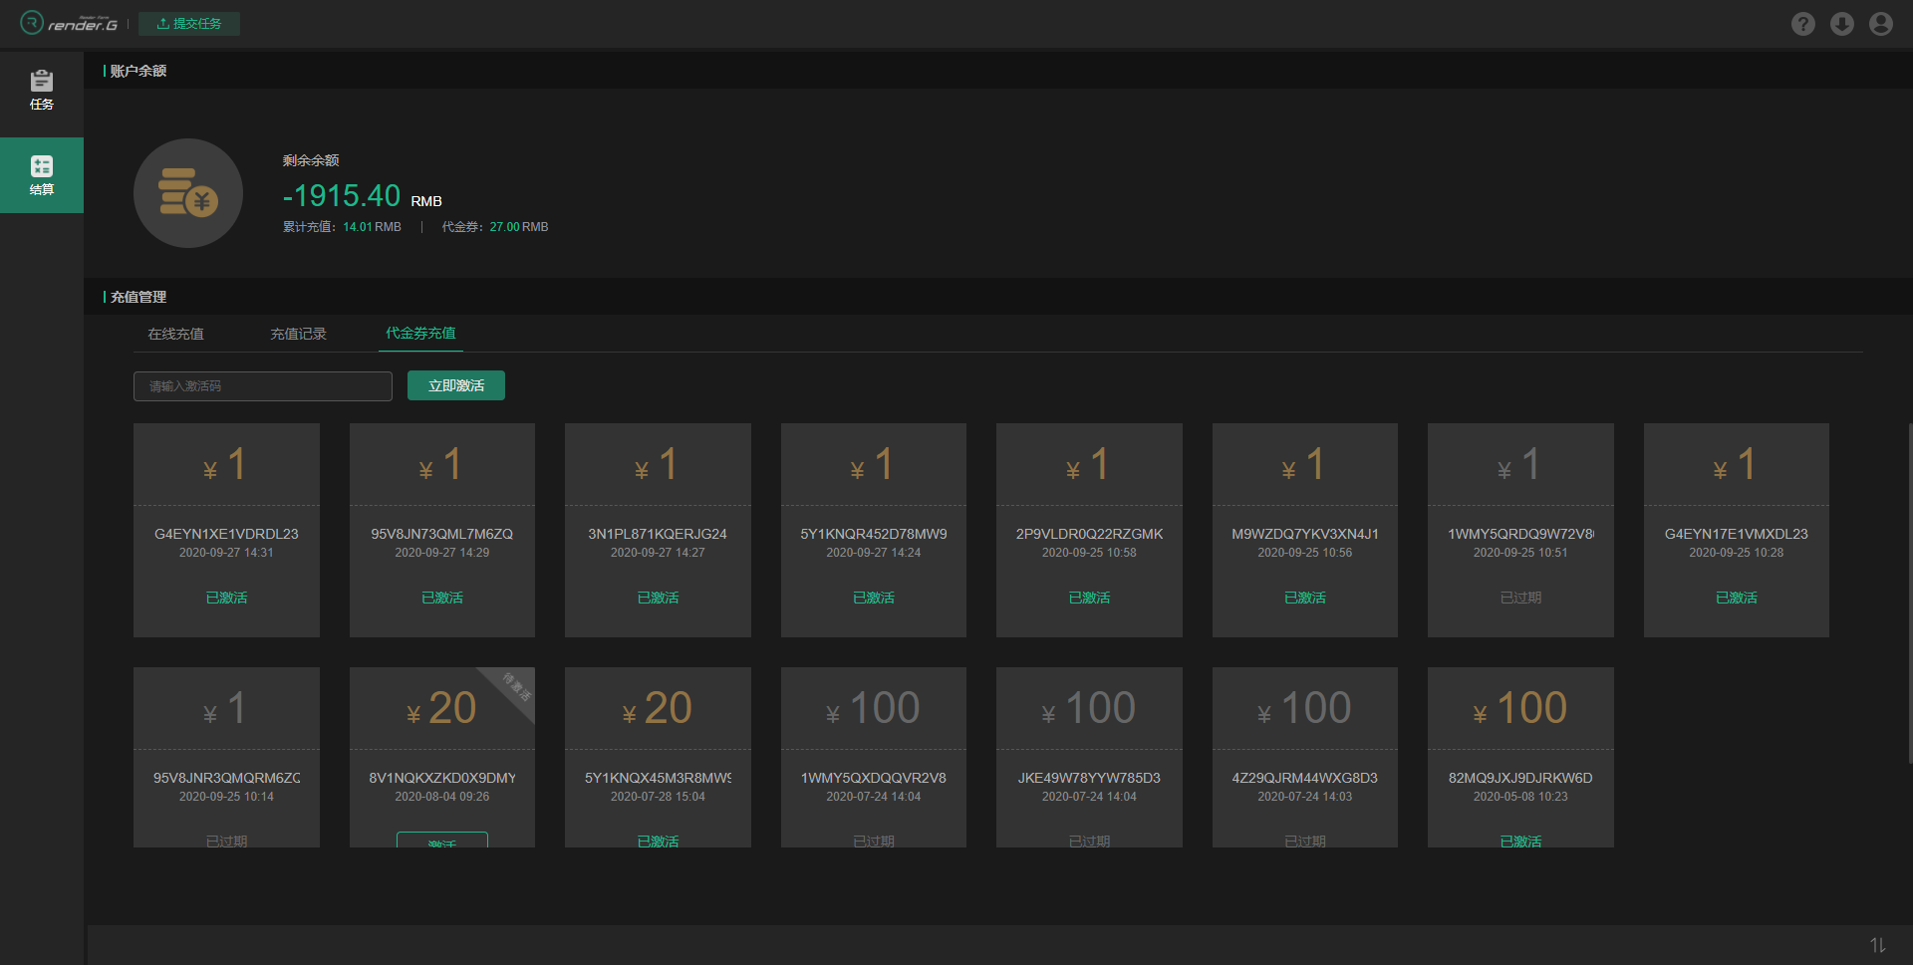Select voucher card G4EYN17E1VMXDL23
This screenshot has height=965, width=1913.
tap(1737, 530)
